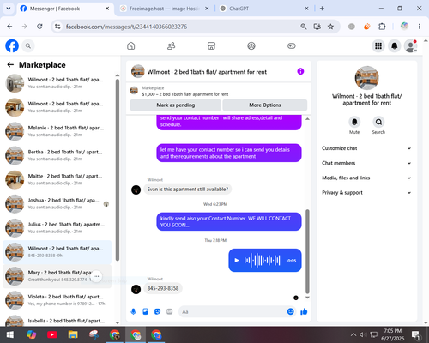Click the taskbar volume icon
This screenshot has height=343, width=429.
click(363, 334)
